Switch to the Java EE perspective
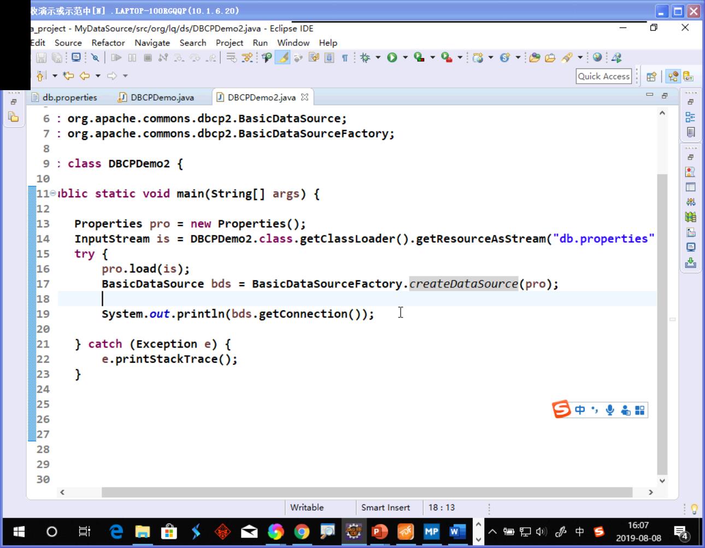Image resolution: width=705 pixels, height=548 pixels. pos(673,76)
